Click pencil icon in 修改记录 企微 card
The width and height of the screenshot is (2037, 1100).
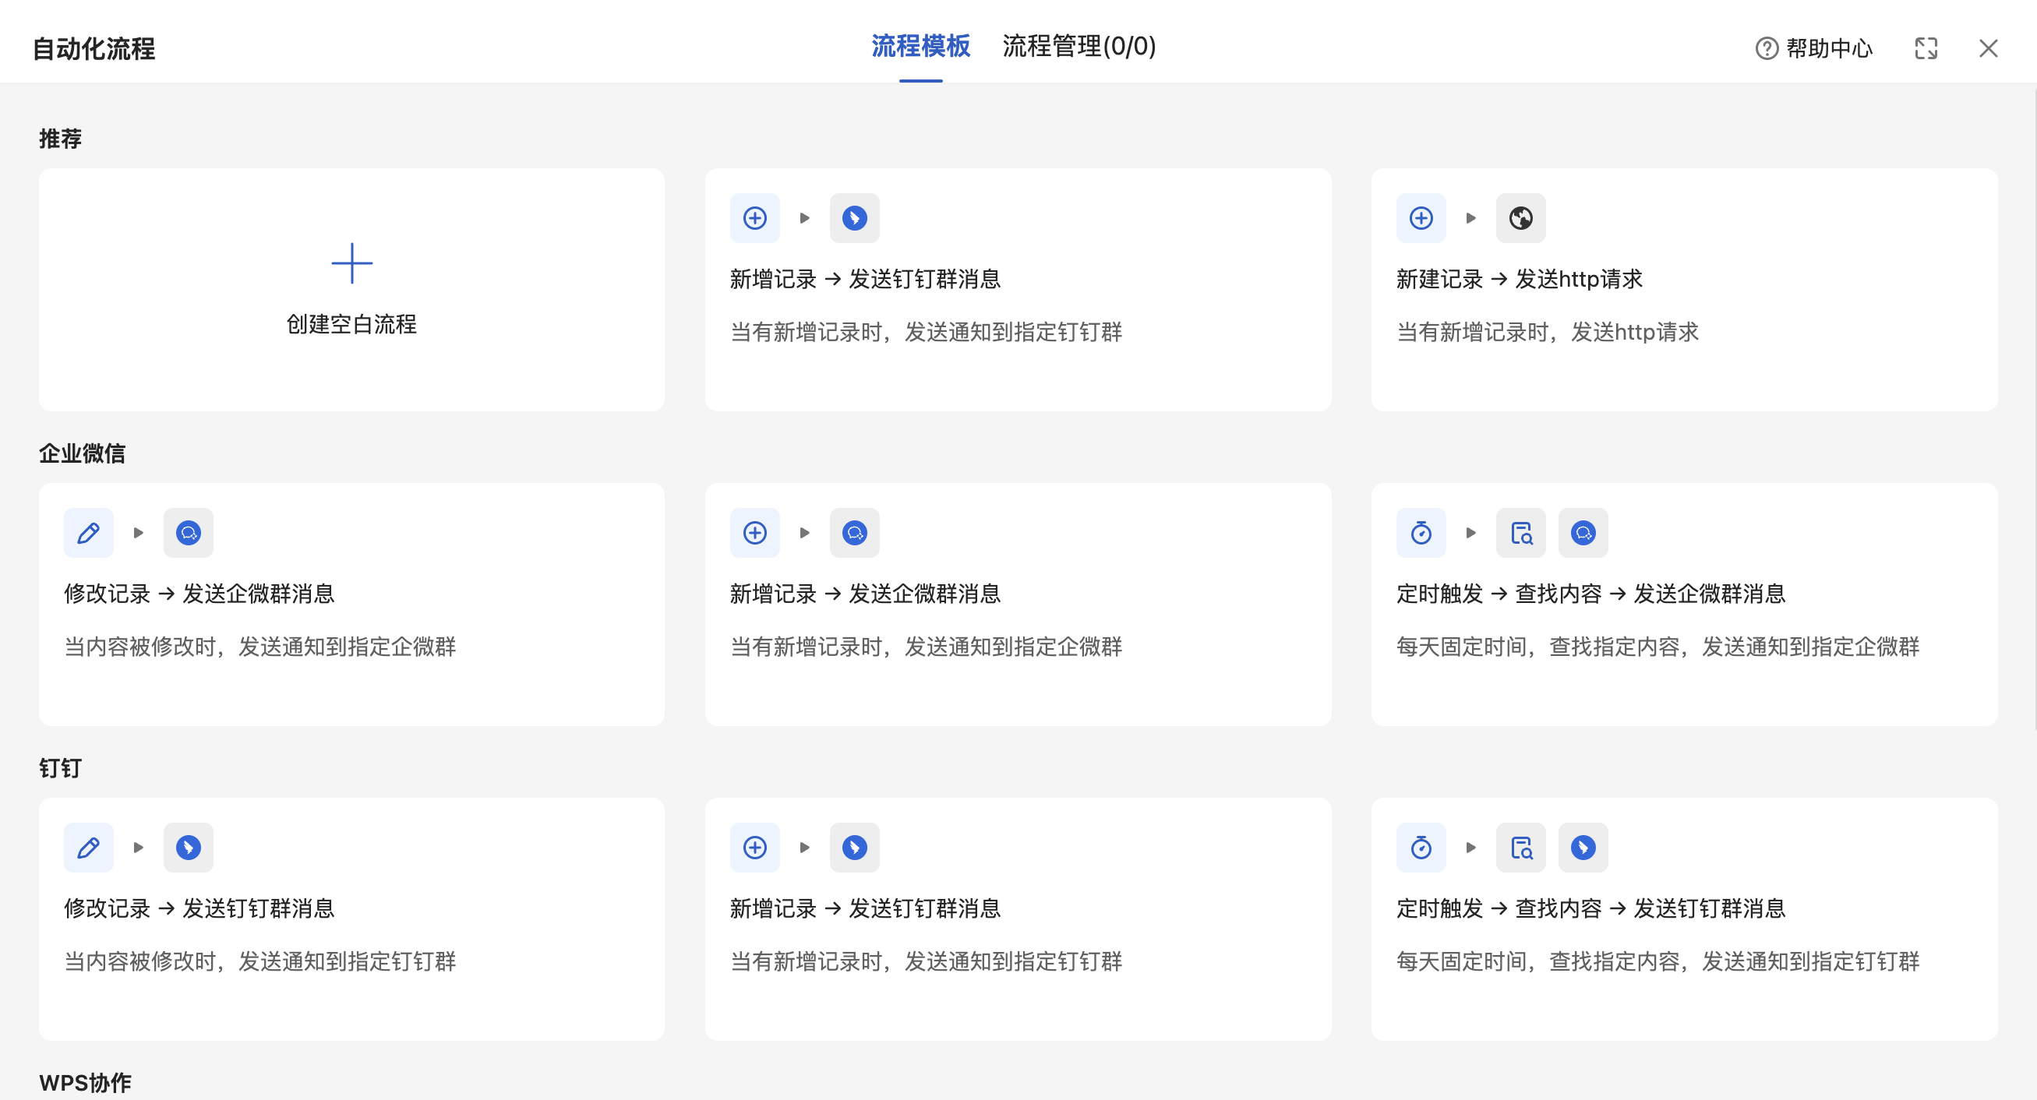(89, 533)
